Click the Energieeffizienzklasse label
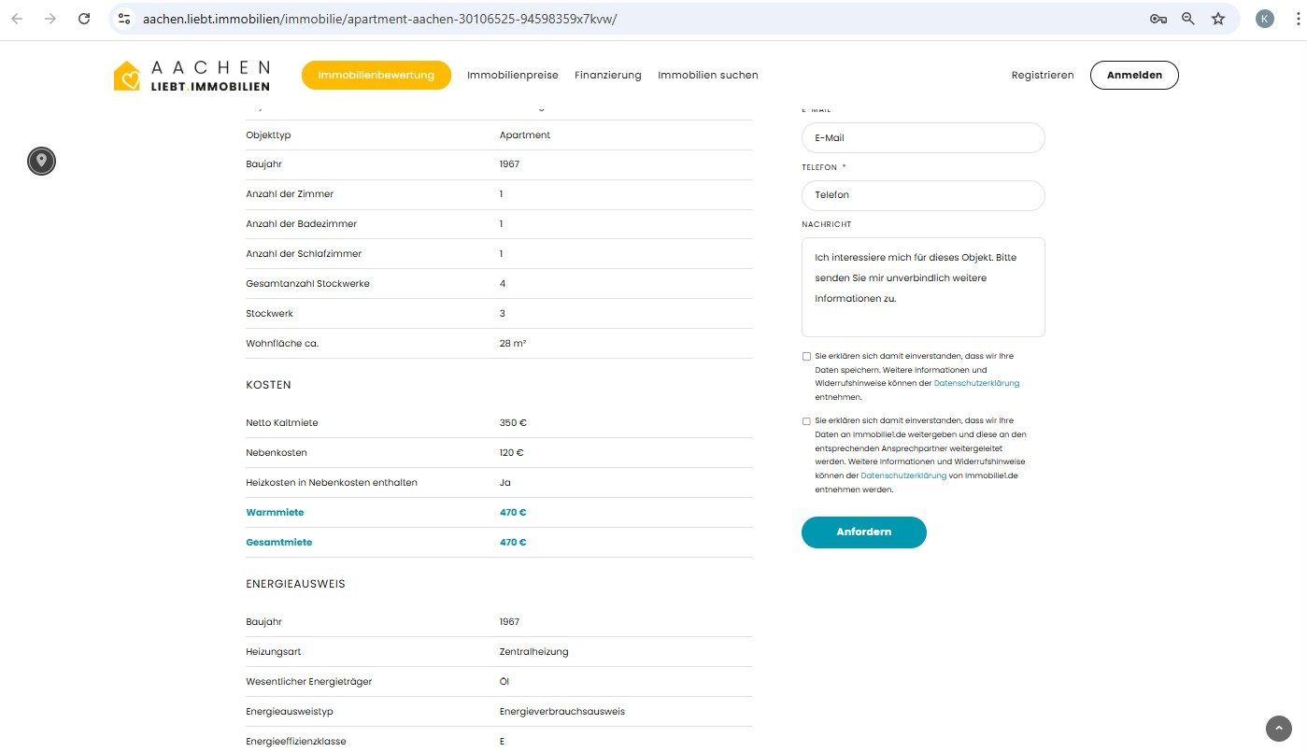Image resolution: width=1307 pixels, height=752 pixels. (x=295, y=741)
